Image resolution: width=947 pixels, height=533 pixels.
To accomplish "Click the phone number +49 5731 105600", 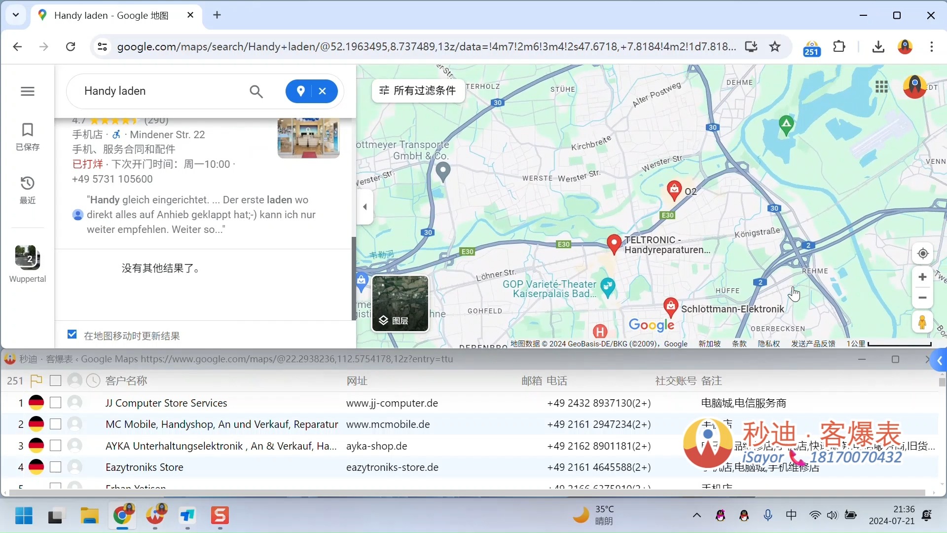I will point(112,179).
